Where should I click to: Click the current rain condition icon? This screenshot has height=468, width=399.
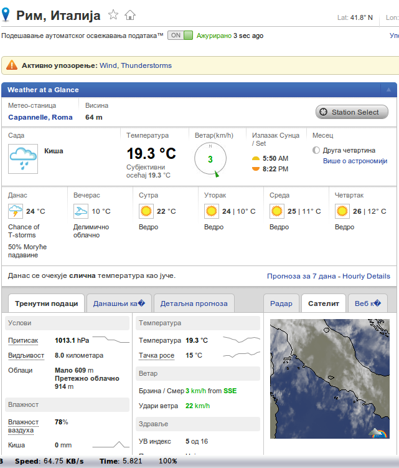(x=23, y=159)
